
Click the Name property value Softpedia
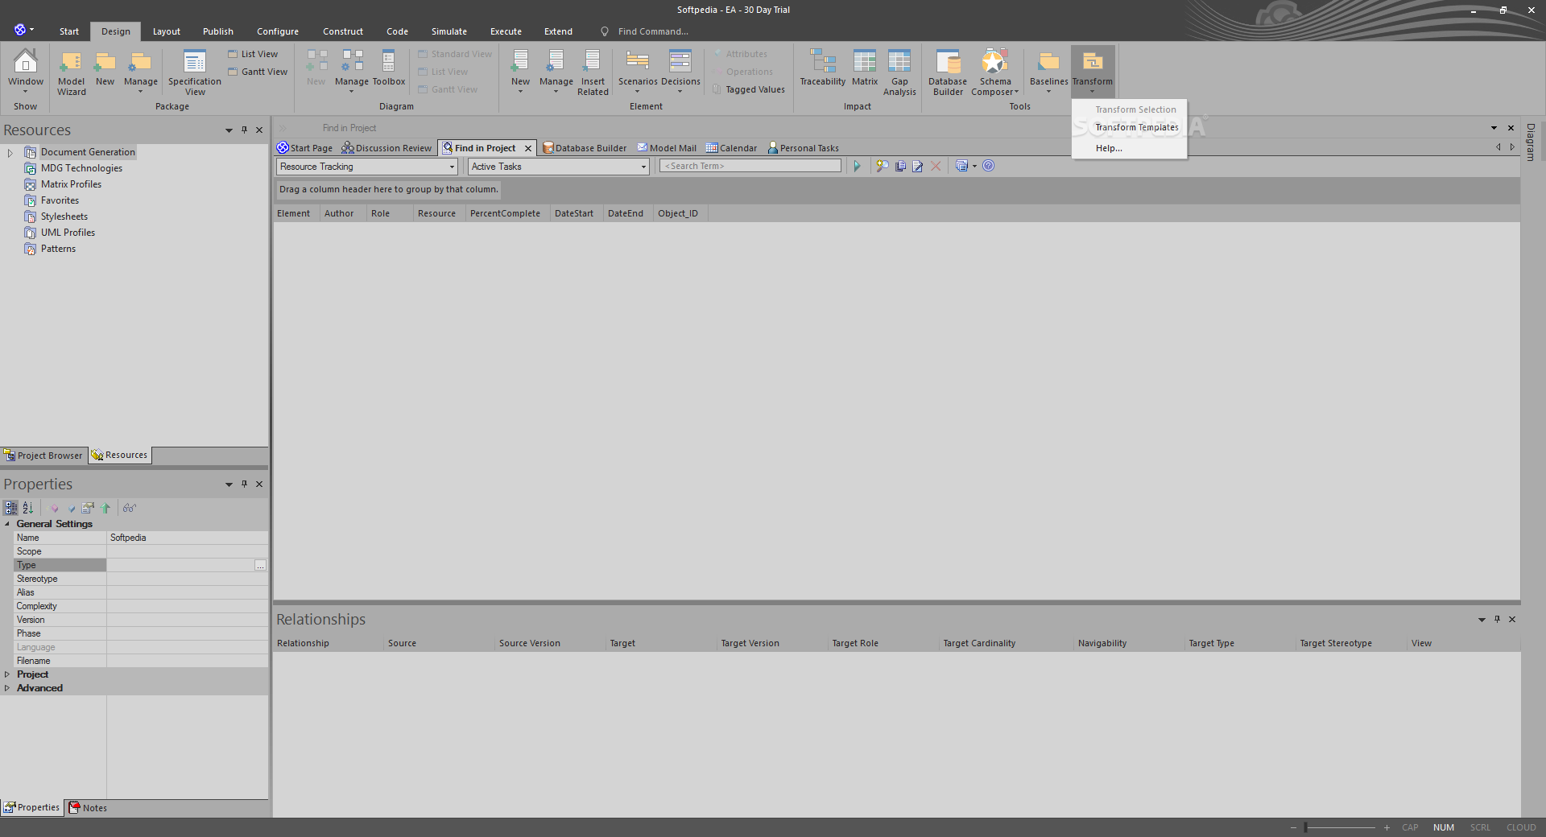pyautogui.click(x=187, y=538)
